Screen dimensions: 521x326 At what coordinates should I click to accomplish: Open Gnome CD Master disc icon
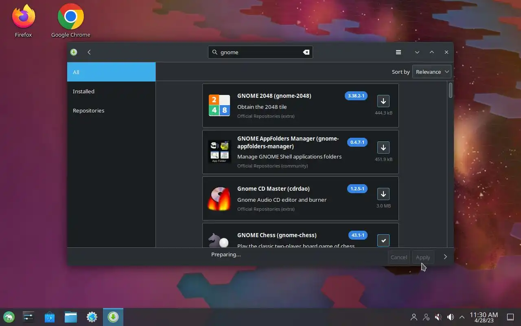point(219,198)
